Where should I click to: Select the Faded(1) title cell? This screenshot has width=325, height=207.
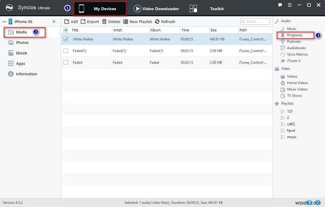click(79, 51)
